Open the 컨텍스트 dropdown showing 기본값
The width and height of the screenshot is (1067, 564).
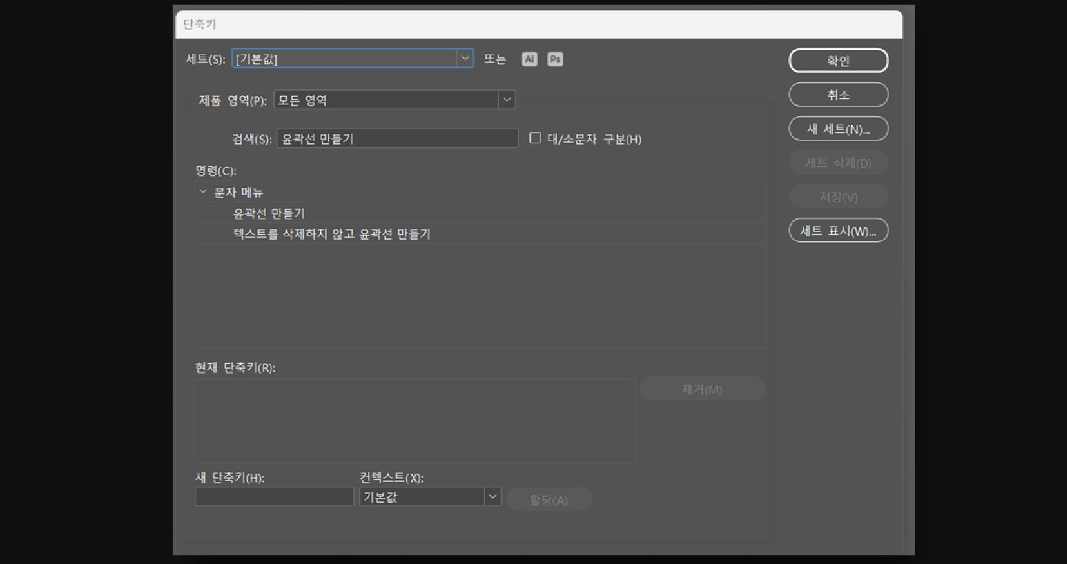click(x=430, y=497)
